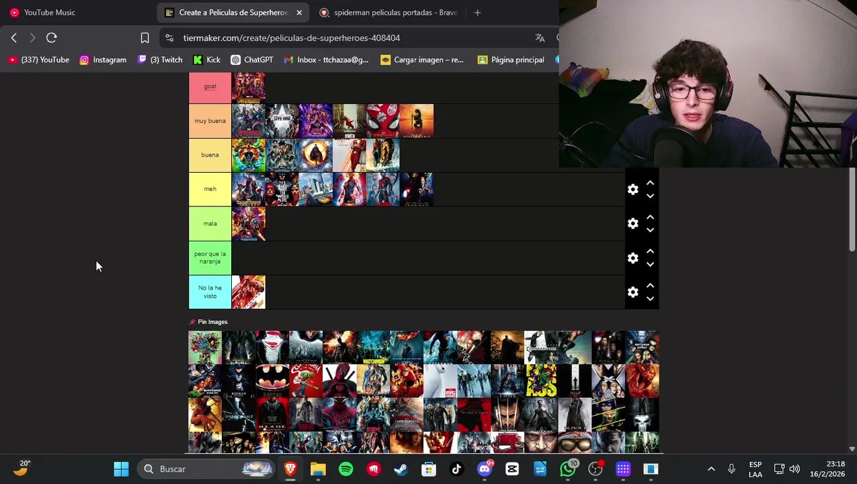Screen dimensions: 857x484
Task: Open the page translate icon
Action: pyautogui.click(x=540, y=38)
